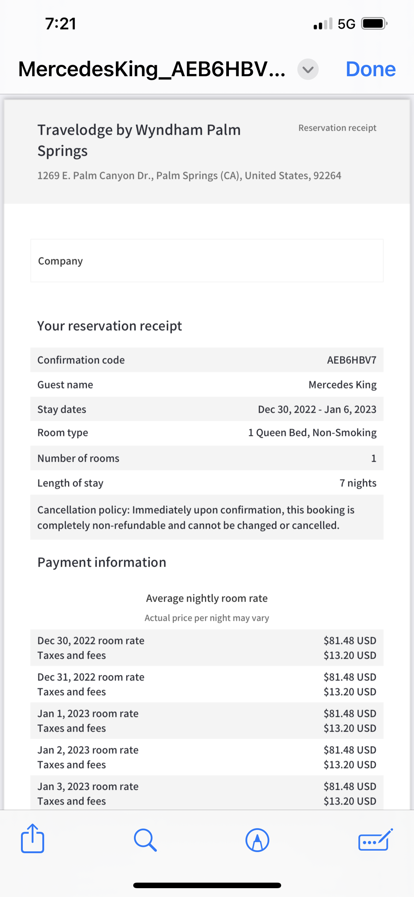
Task: Tap the Share icon in bottom toolbar
Action: pos(33,839)
